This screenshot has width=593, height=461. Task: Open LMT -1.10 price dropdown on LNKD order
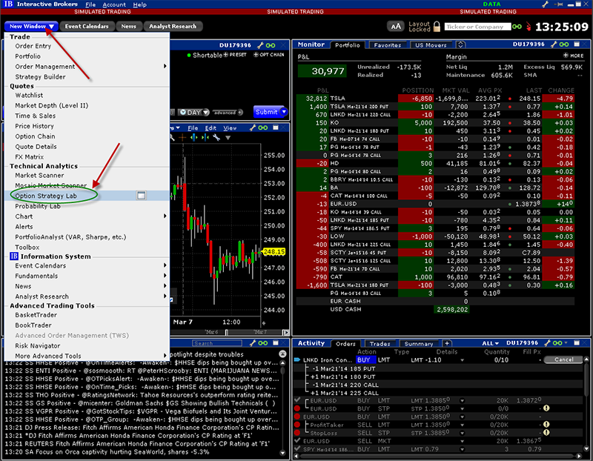462,360
